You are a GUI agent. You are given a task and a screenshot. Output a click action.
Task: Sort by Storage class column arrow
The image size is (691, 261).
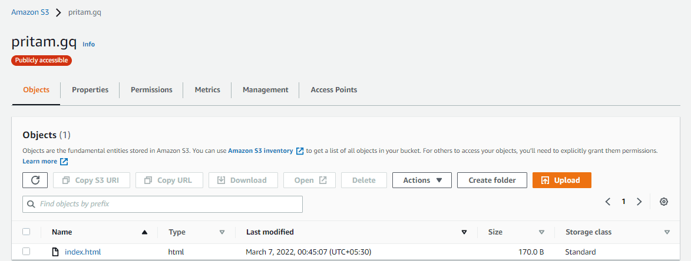point(667,232)
